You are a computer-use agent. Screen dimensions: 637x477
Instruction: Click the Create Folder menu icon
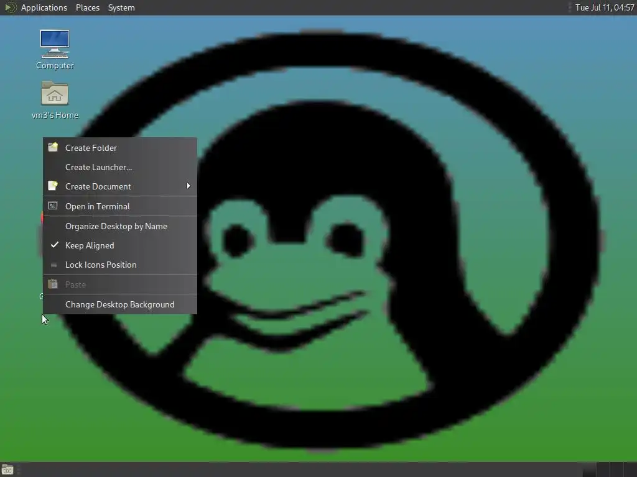coord(53,147)
